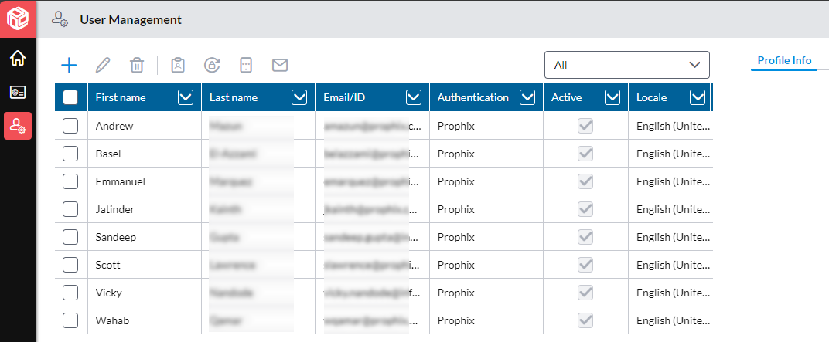
Task: Select the name Jatinder
Action: tap(114, 209)
